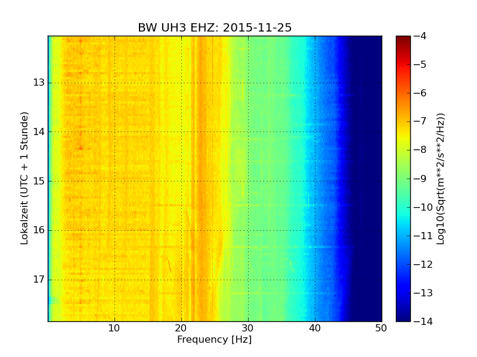Click the x-axis tick label '10'

[x=114, y=328]
